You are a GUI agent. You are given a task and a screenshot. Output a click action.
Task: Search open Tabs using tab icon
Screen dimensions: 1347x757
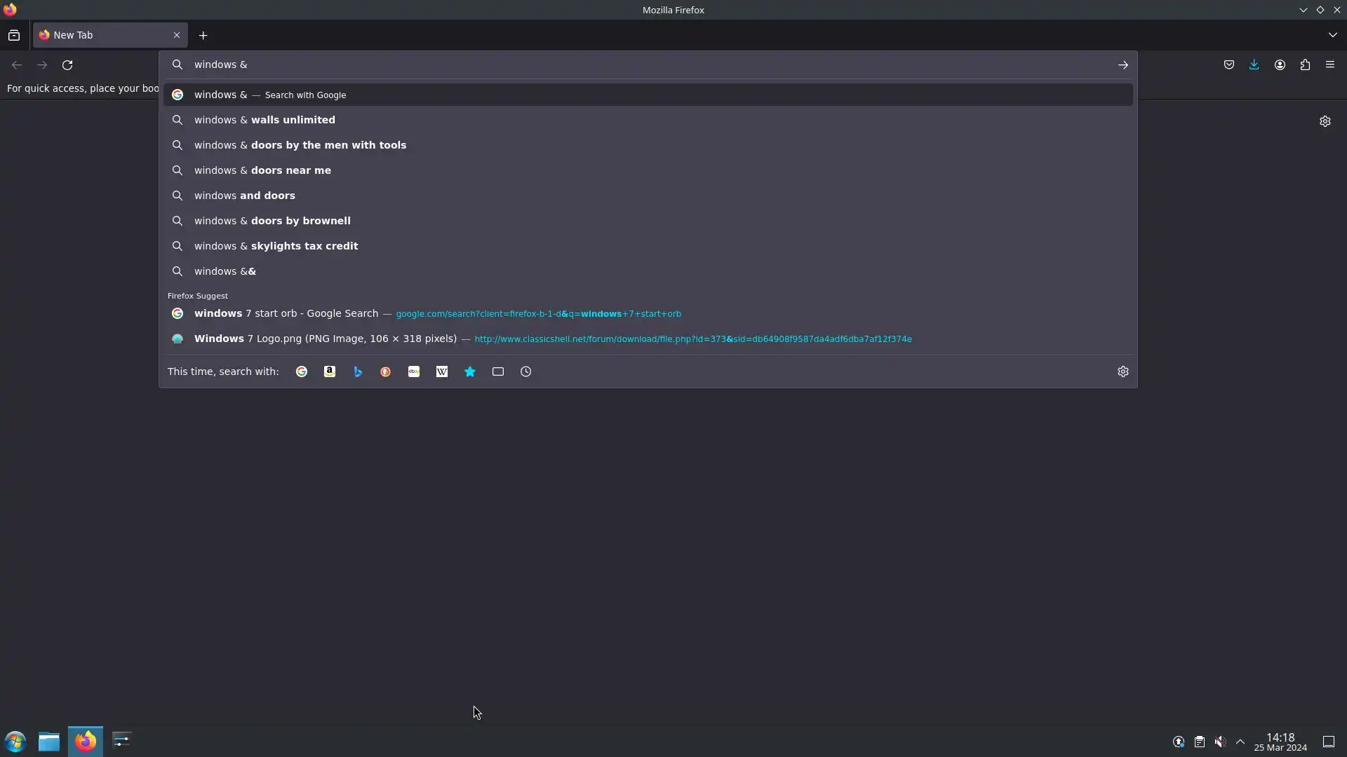pos(498,371)
